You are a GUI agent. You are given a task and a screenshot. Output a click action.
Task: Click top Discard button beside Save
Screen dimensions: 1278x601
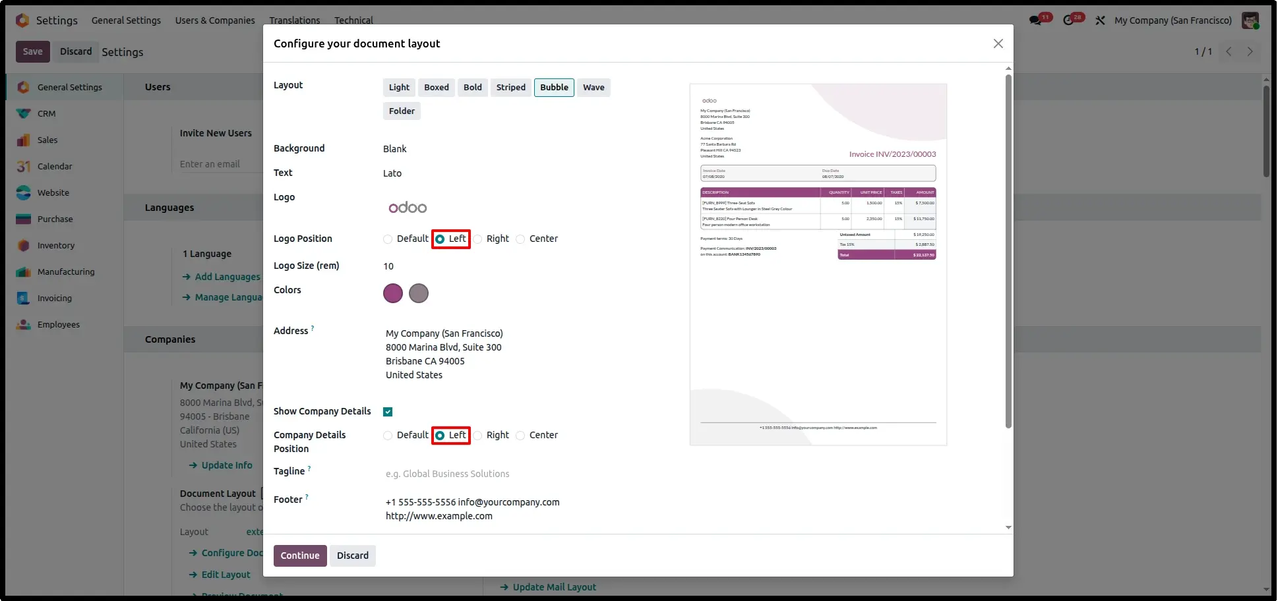pos(76,51)
